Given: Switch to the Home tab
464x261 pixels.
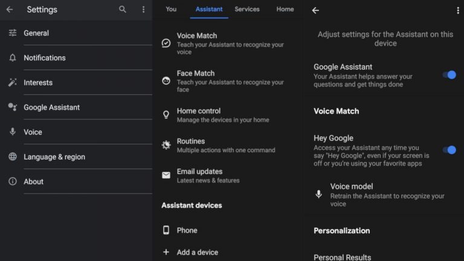Looking at the screenshot, I should pyautogui.click(x=285, y=9).
